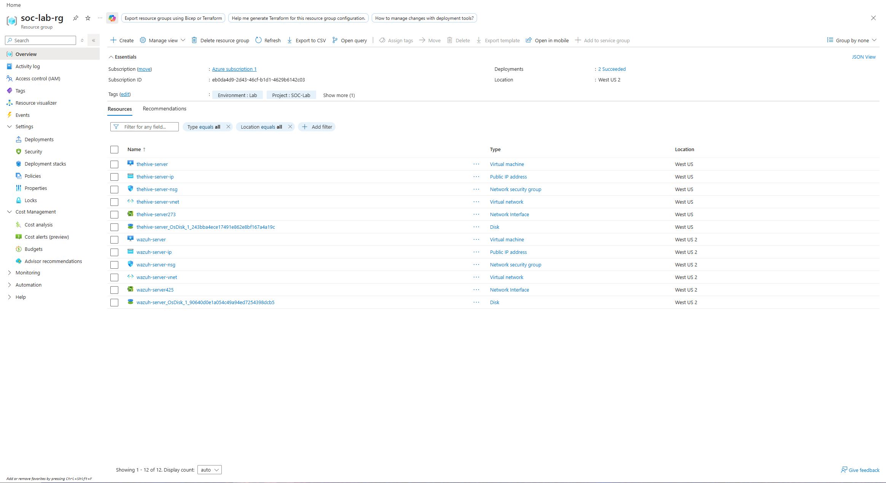The height and width of the screenshot is (483, 886).
Task: Expand Automation section
Action: [x=10, y=285]
